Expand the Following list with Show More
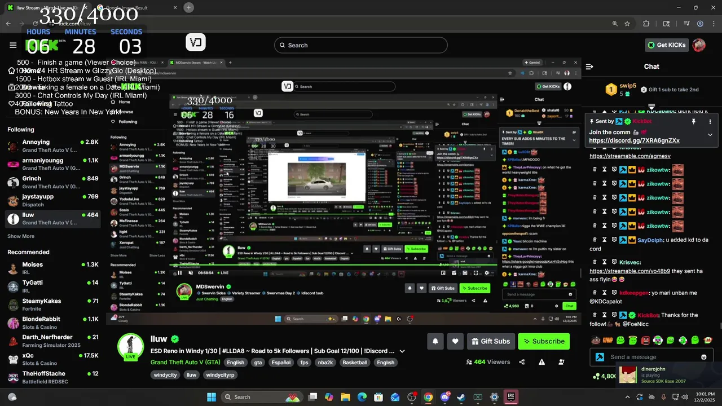 coord(21,236)
